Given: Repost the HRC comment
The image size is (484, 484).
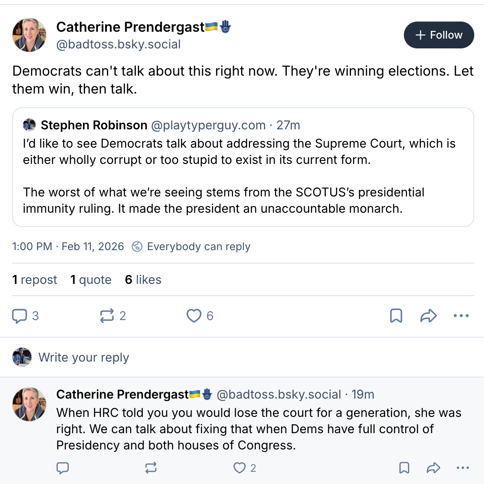Looking at the screenshot, I should tap(151, 468).
